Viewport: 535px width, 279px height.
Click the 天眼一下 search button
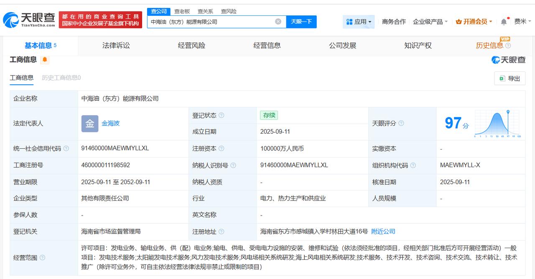tap(301, 22)
